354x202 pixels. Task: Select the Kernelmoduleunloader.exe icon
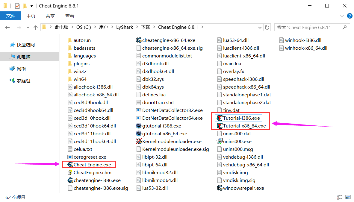click(x=139, y=141)
